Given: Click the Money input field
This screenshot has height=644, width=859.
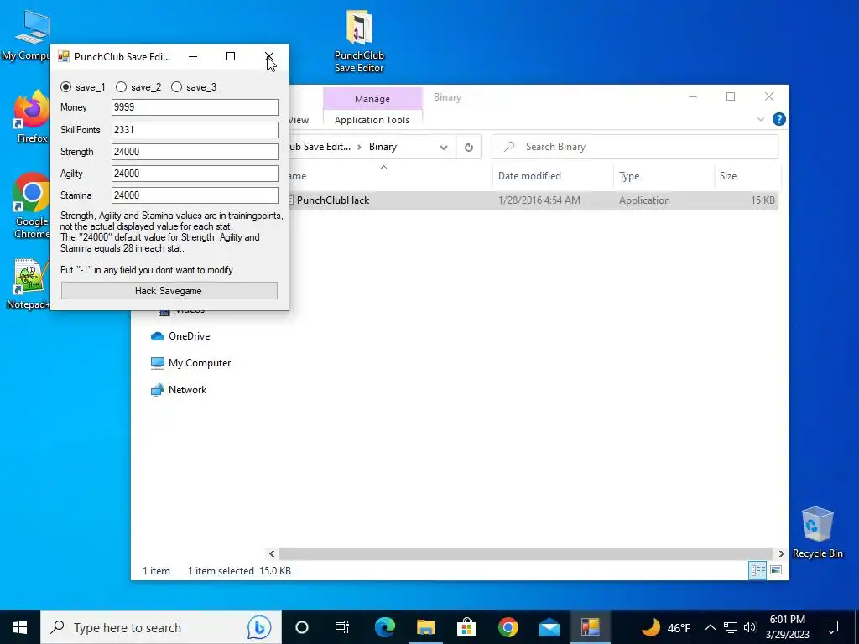Looking at the screenshot, I should [195, 107].
